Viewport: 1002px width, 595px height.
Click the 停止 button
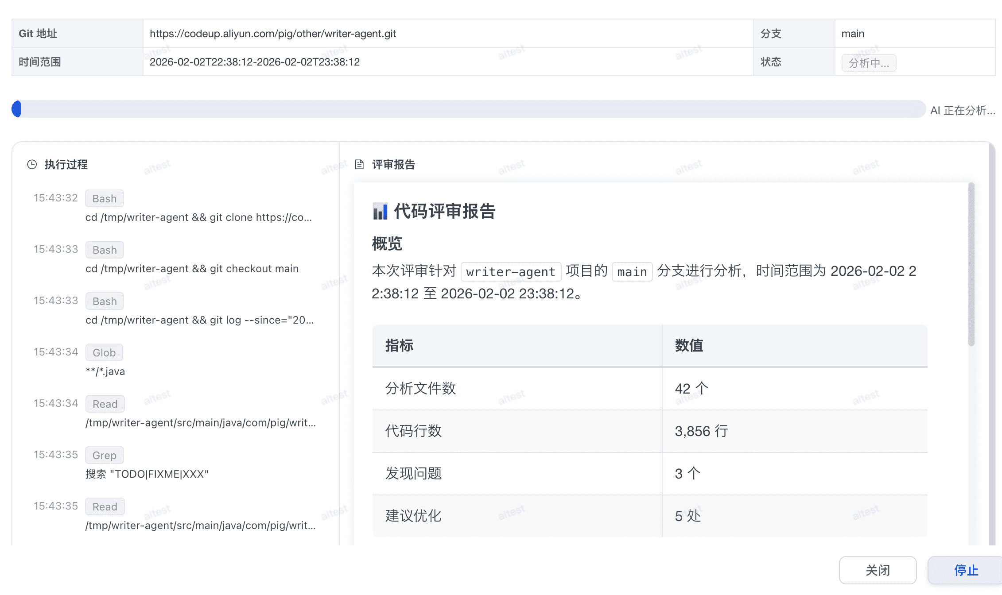[x=966, y=570]
